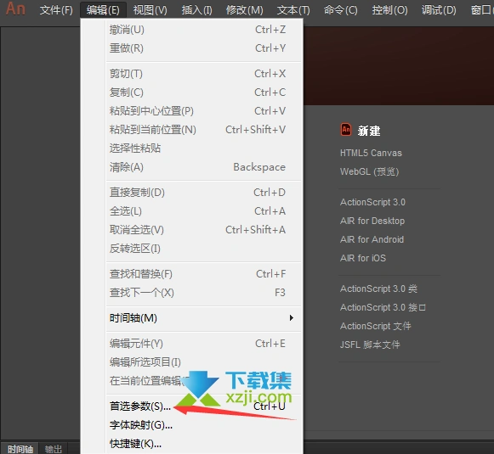Choose 查找下一个(X)
This screenshot has height=454, width=494.
point(203,293)
